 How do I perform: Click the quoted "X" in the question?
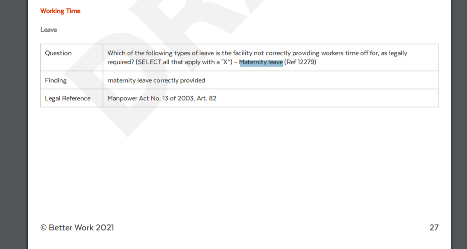[226, 62]
